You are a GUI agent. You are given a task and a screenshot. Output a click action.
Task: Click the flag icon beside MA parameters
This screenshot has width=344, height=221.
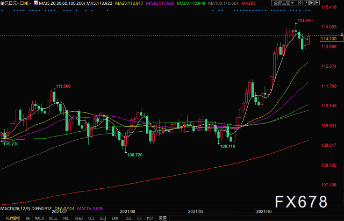[x=35, y=3]
